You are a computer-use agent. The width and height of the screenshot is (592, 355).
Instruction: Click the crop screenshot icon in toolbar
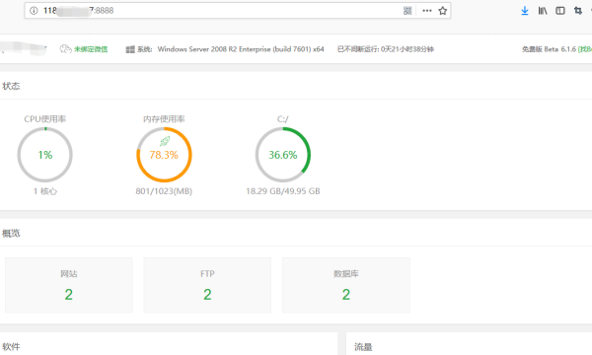coord(578,11)
